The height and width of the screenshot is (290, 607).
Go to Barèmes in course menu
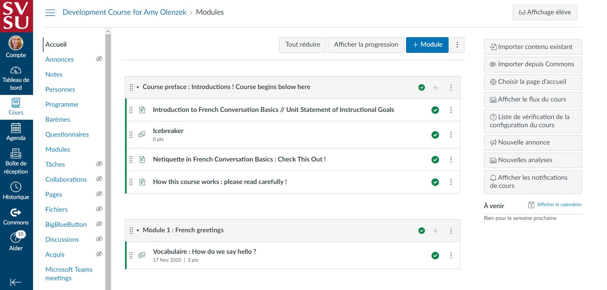point(58,119)
